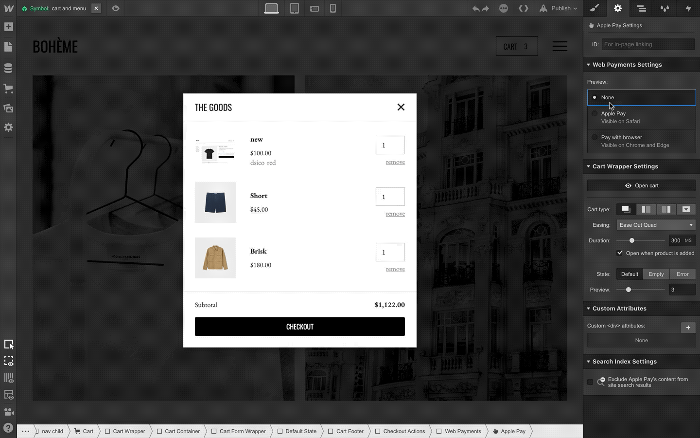Toggle Open when product is added
700x438 pixels.
[620, 253]
